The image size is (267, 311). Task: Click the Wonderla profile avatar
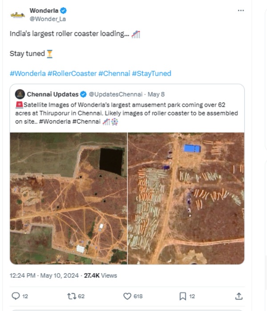coord(17,14)
